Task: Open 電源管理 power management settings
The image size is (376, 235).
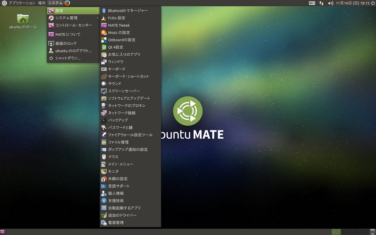Action: click(116, 223)
